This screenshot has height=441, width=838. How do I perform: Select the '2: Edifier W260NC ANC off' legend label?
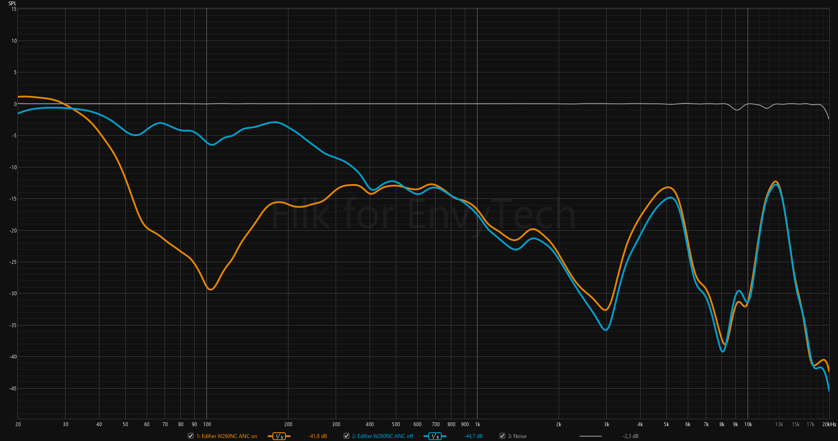[x=383, y=436]
